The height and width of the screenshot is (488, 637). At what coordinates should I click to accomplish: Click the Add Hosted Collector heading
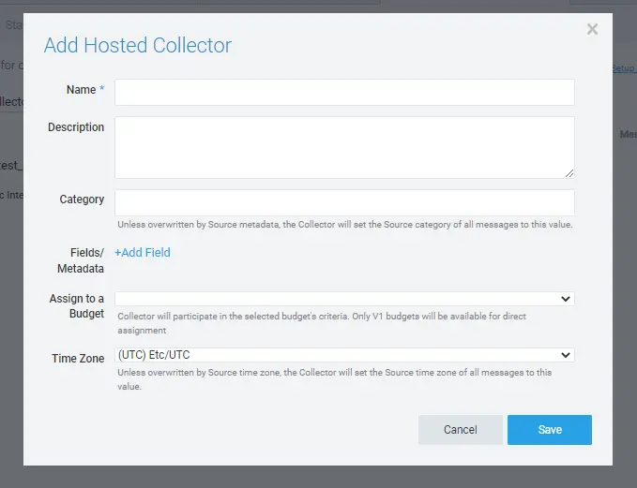tap(138, 45)
